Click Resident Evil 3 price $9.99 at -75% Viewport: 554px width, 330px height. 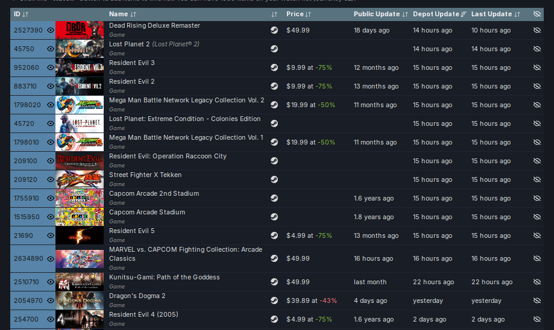[x=309, y=67]
